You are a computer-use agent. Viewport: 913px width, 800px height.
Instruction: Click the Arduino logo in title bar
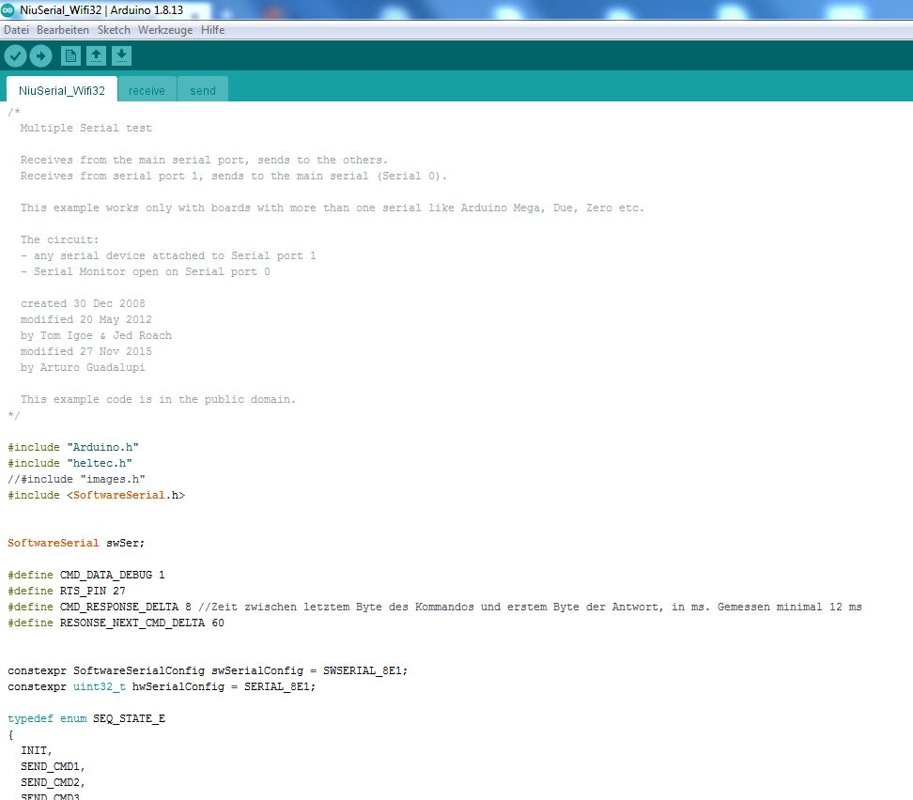tap(8, 9)
